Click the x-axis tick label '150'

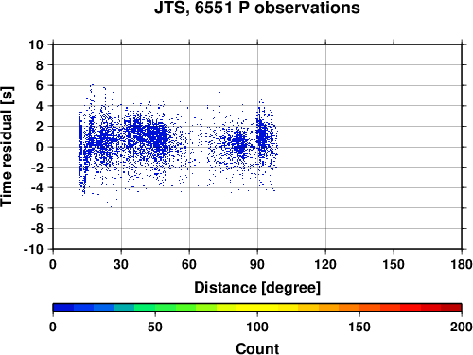click(x=394, y=264)
